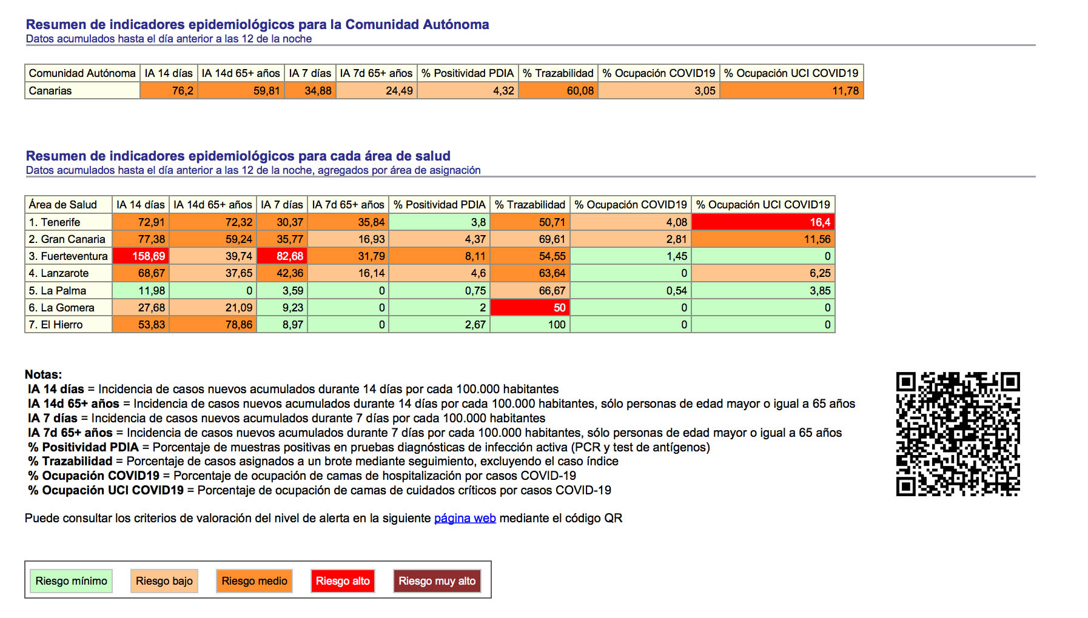Click the bold % Trazabilidad note term
The image size is (1088, 618).
click(70, 462)
